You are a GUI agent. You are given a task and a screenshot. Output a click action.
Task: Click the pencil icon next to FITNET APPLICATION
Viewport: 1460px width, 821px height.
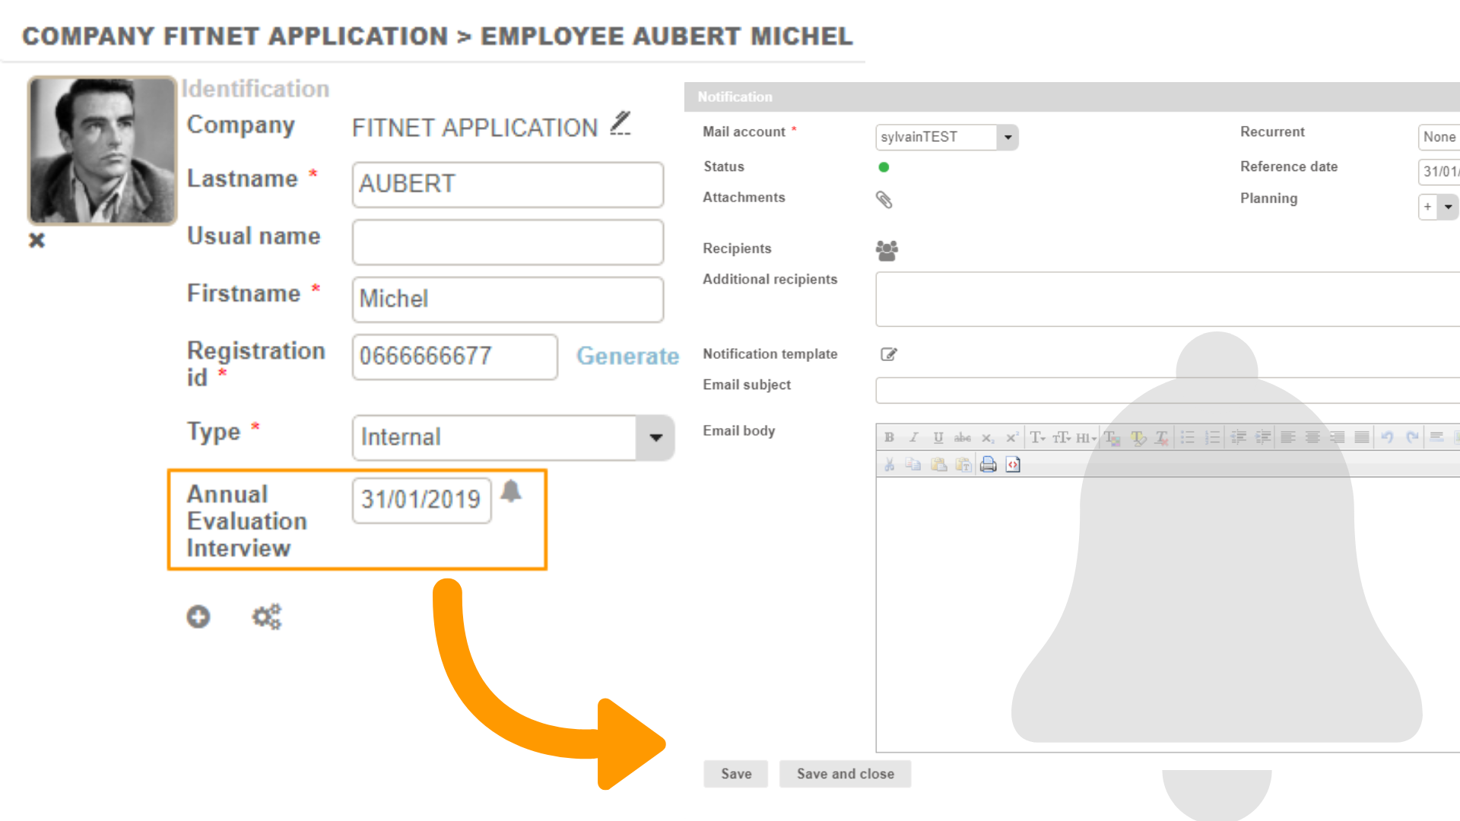[x=620, y=124]
